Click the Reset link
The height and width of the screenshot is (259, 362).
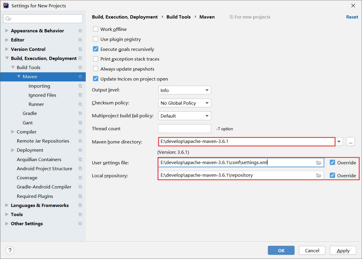coord(352,17)
